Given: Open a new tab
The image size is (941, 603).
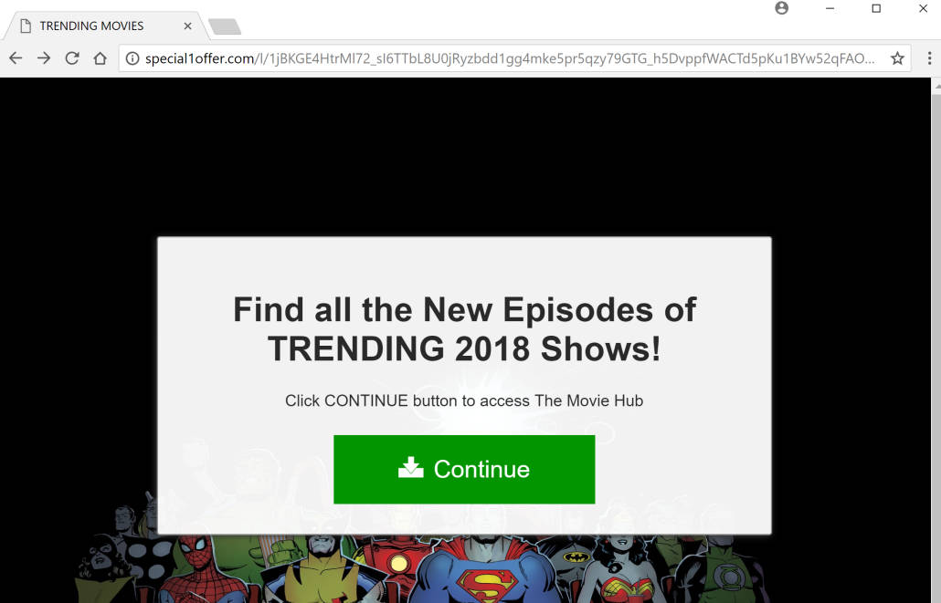Looking at the screenshot, I should tap(225, 26).
